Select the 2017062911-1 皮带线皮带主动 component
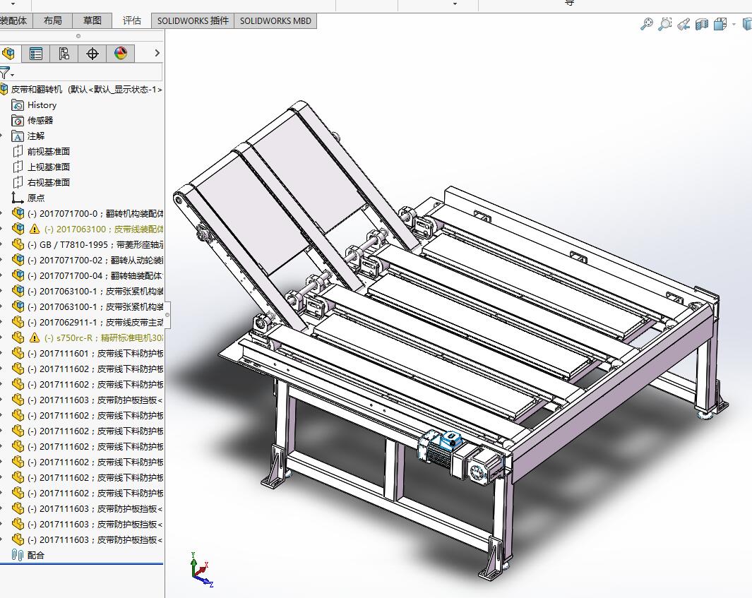 pos(88,322)
